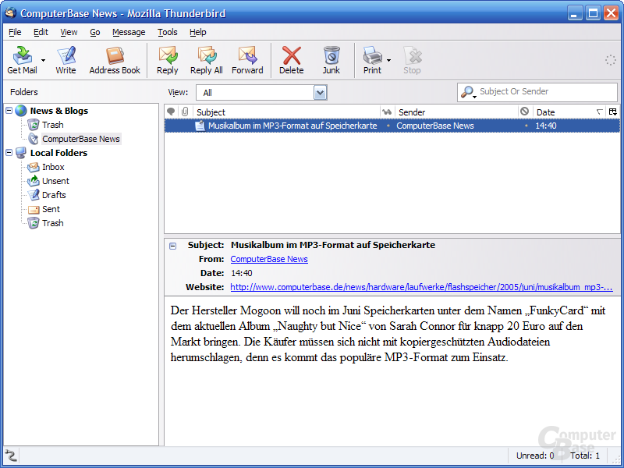Sort by thread column icon
Screen dimensions: 624x468
[x=171, y=112]
